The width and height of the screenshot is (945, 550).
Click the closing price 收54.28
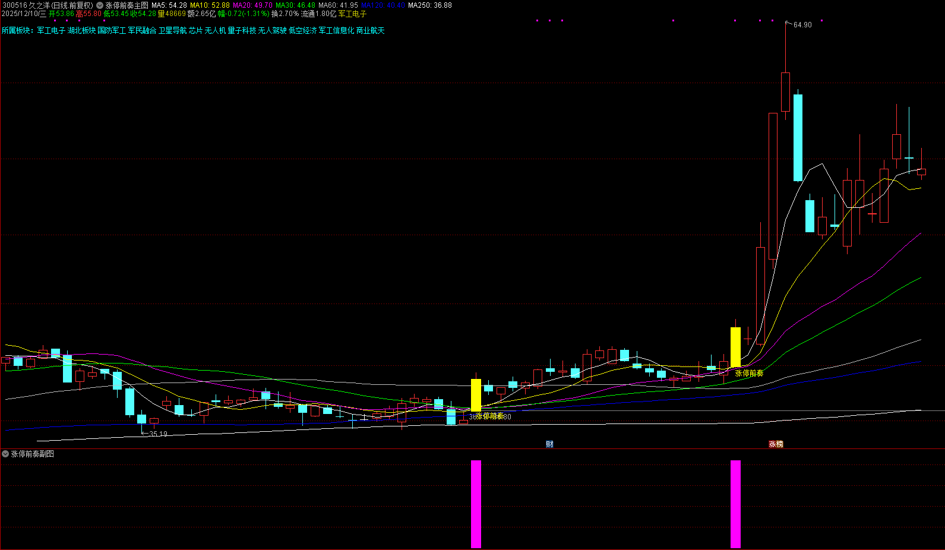click(x=143, y=14)
